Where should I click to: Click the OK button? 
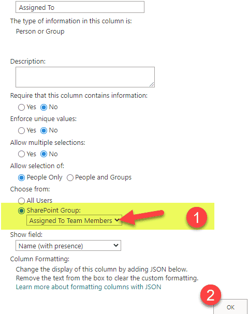230,307
